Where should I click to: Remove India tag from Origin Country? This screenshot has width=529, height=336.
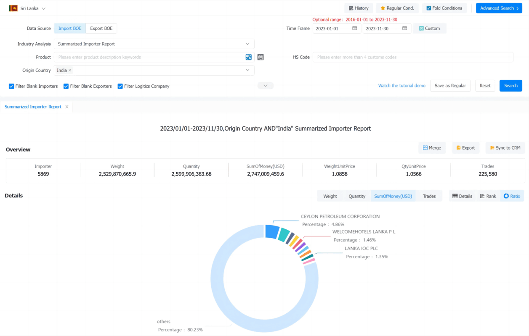(x=70, y=71)
